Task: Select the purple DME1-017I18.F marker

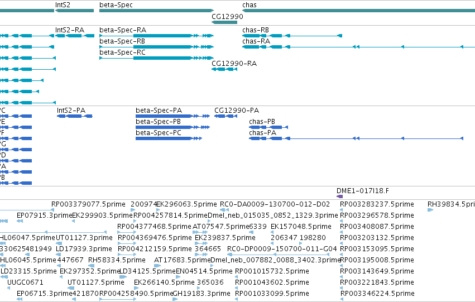Action: (x=339, y=196)
